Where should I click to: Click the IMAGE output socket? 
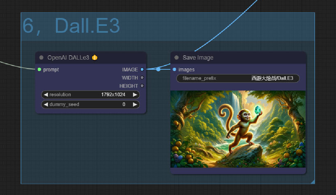click(142, 70)
